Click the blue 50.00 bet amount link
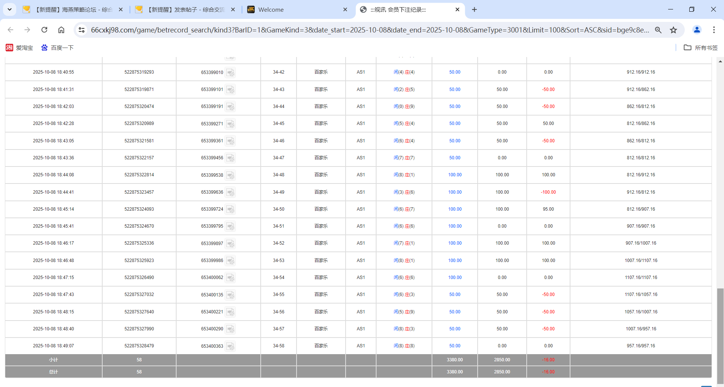Viewport: 724px width, 387px height. [x=455, y=72]
